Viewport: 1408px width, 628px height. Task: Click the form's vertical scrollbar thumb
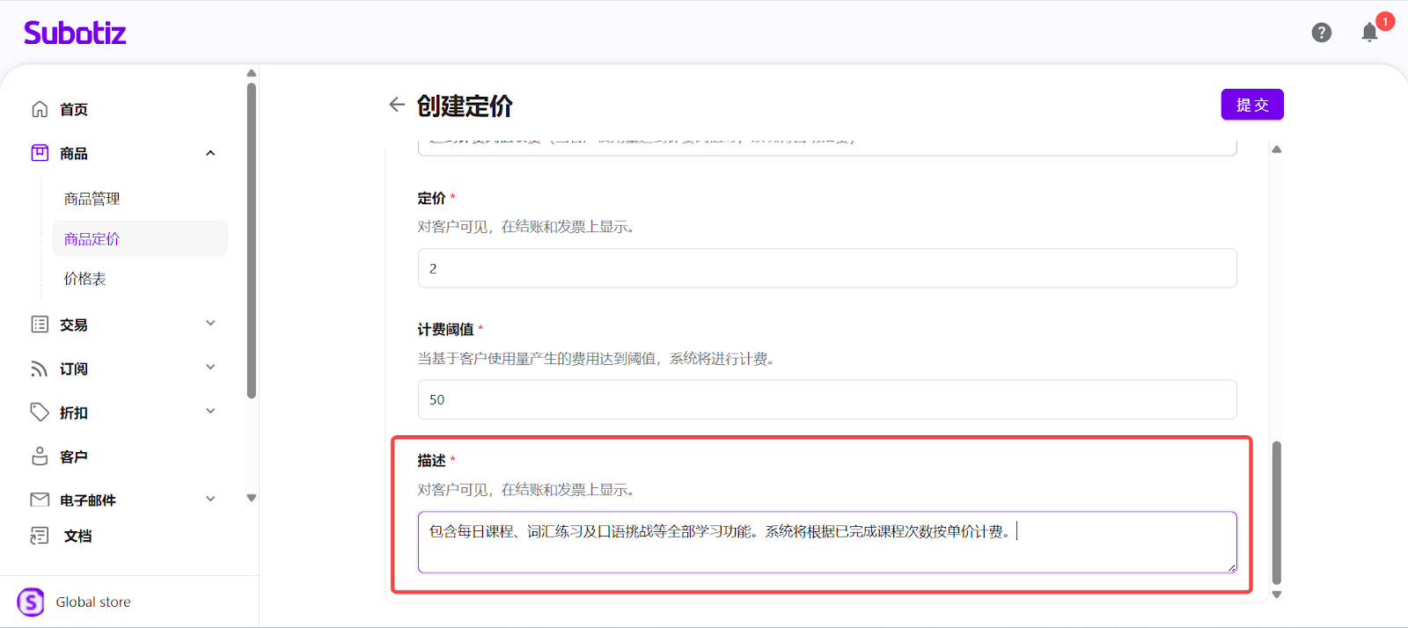click(1276, 512)
